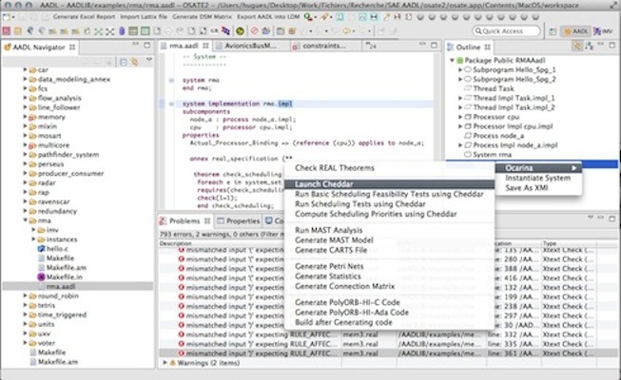
Task: Select Generate Connection Matrix
Action: pos(345,286)
